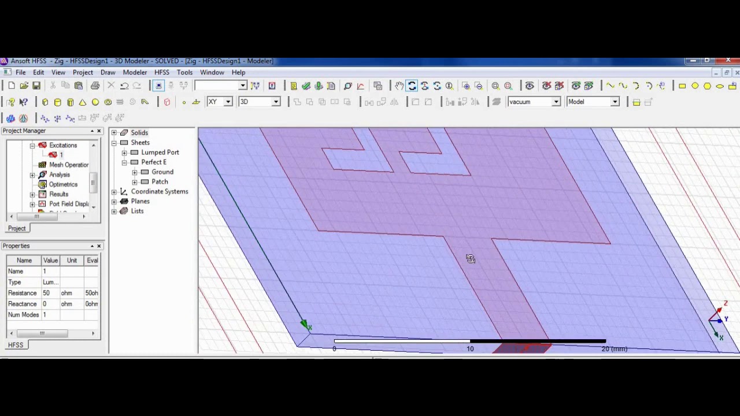Draw a torus with yellow torus icon
This screenshot has height=416, width=740.
coord(108,102)
